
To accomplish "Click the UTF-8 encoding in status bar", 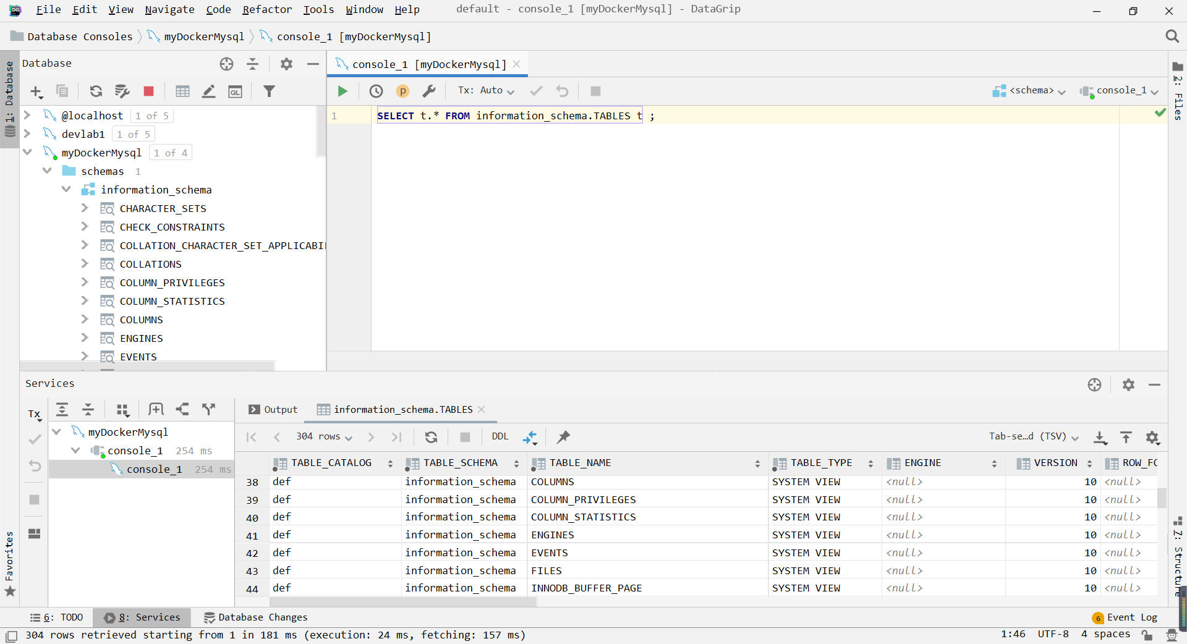I will point(1053,634).
